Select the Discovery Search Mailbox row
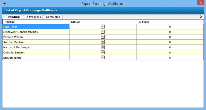Viewport: 206px width, 110px height. (36, 32)
